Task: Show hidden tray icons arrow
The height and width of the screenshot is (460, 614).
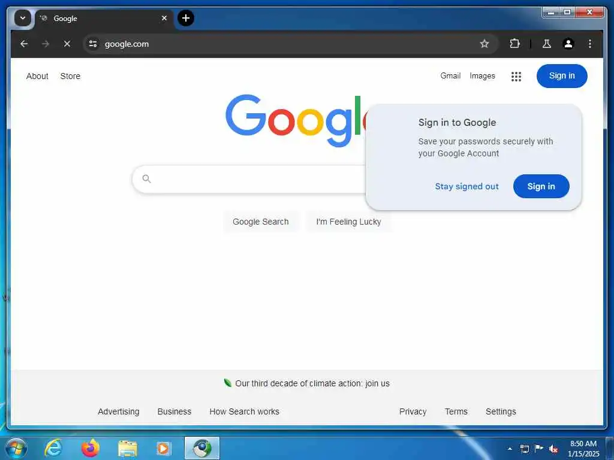Action: (x=510, y=449)
